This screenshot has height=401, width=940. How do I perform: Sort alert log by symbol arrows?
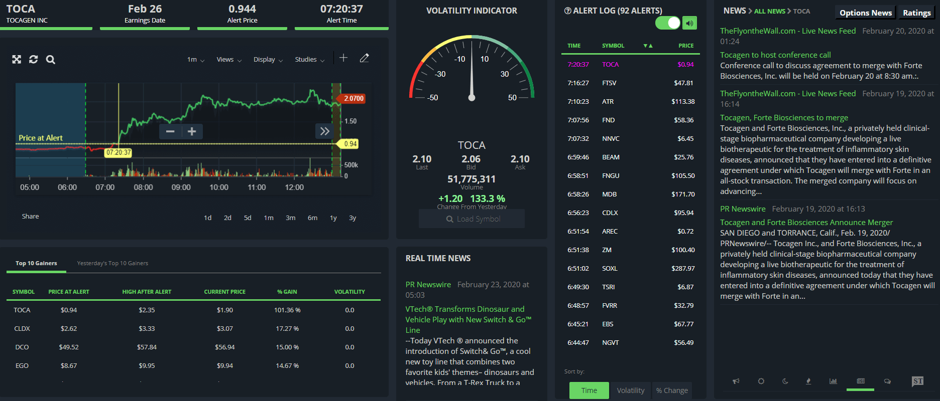[648, 46]
